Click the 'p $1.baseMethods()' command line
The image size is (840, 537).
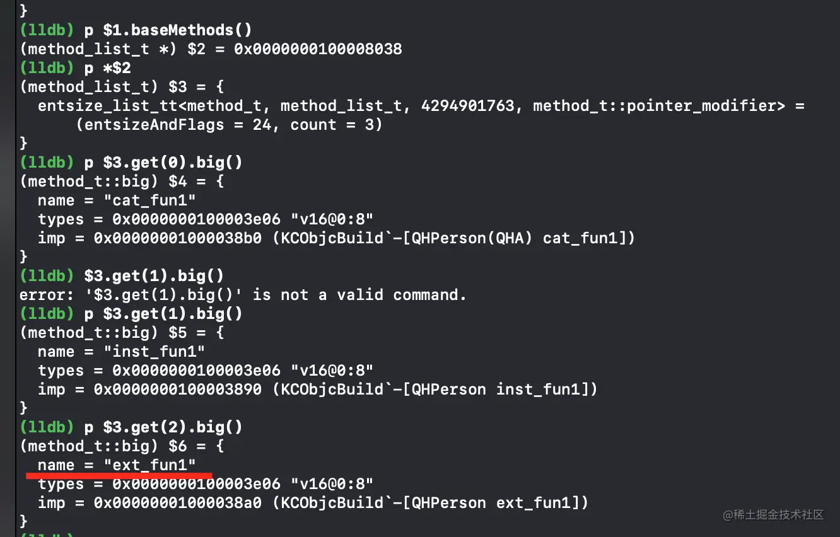(x=131, y=30)
